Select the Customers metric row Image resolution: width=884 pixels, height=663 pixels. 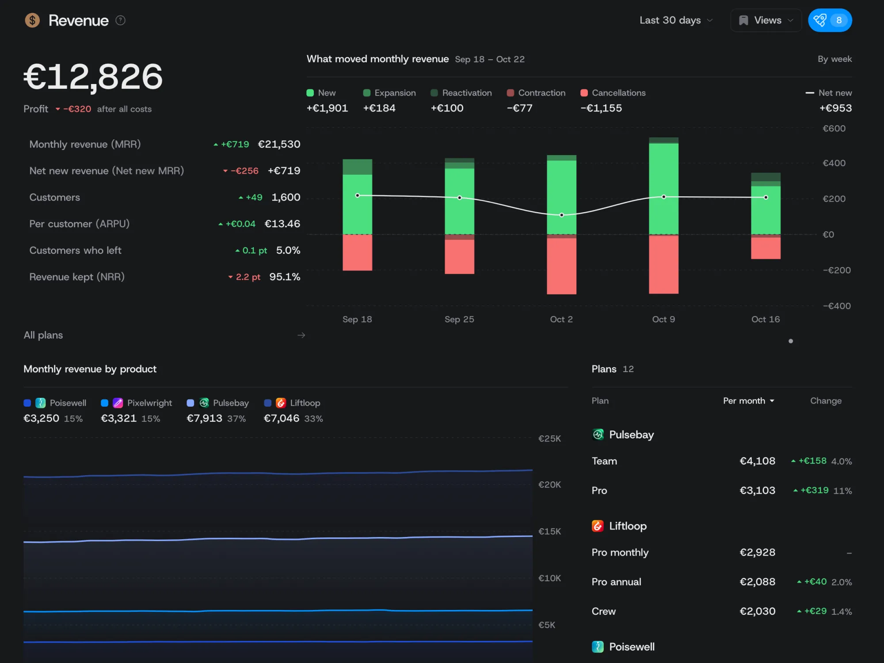tap(164, 197)
